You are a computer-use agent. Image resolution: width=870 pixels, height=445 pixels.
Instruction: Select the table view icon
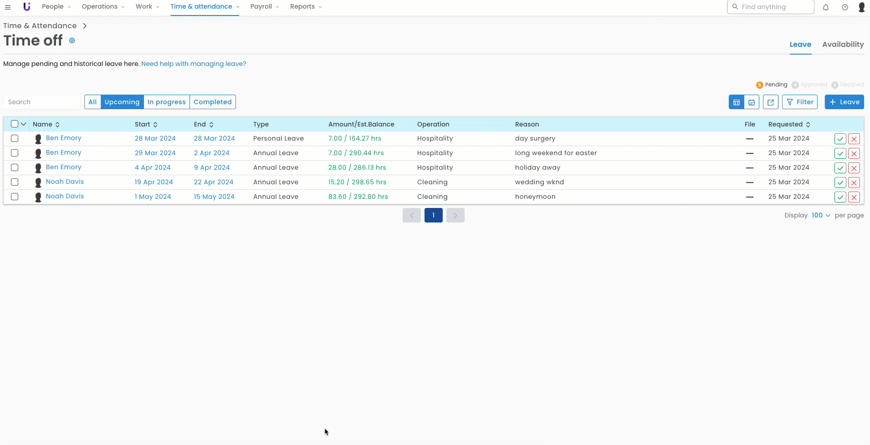pos(737,102)
